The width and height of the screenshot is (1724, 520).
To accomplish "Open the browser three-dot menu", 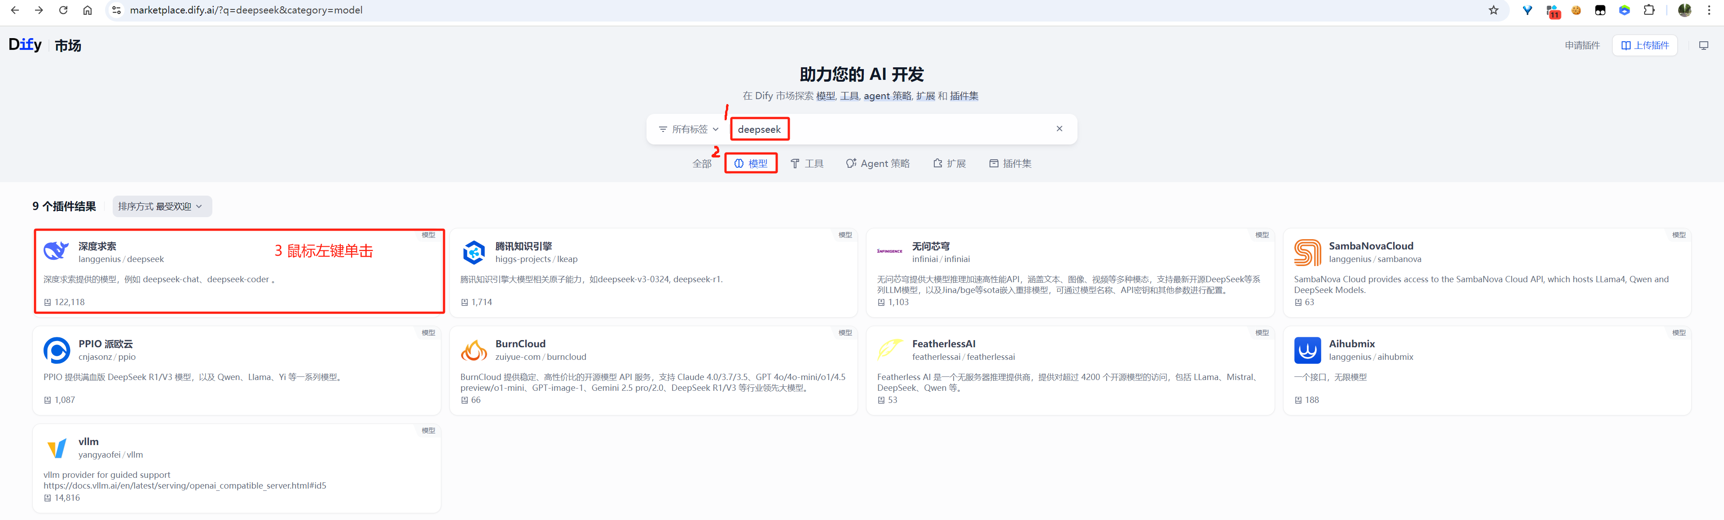I will click(1709, 10).
